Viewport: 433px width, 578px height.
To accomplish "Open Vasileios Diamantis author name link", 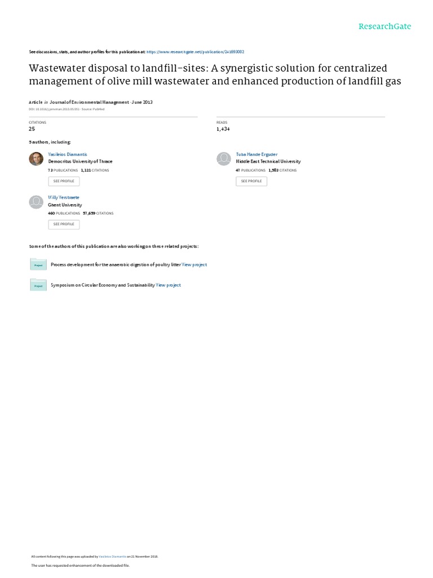I will [65, 154].
